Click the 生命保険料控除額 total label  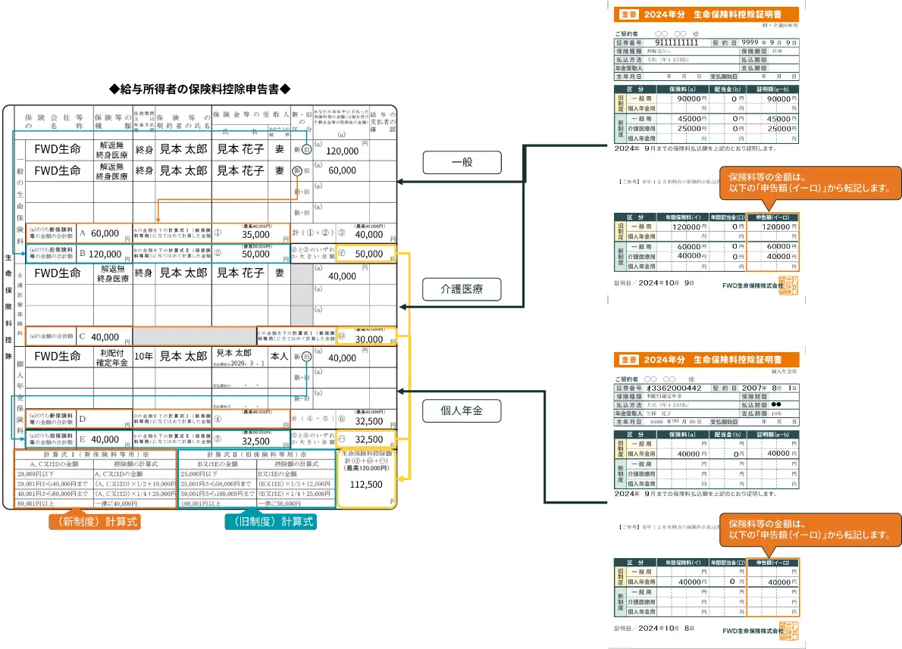coord(366,454)
